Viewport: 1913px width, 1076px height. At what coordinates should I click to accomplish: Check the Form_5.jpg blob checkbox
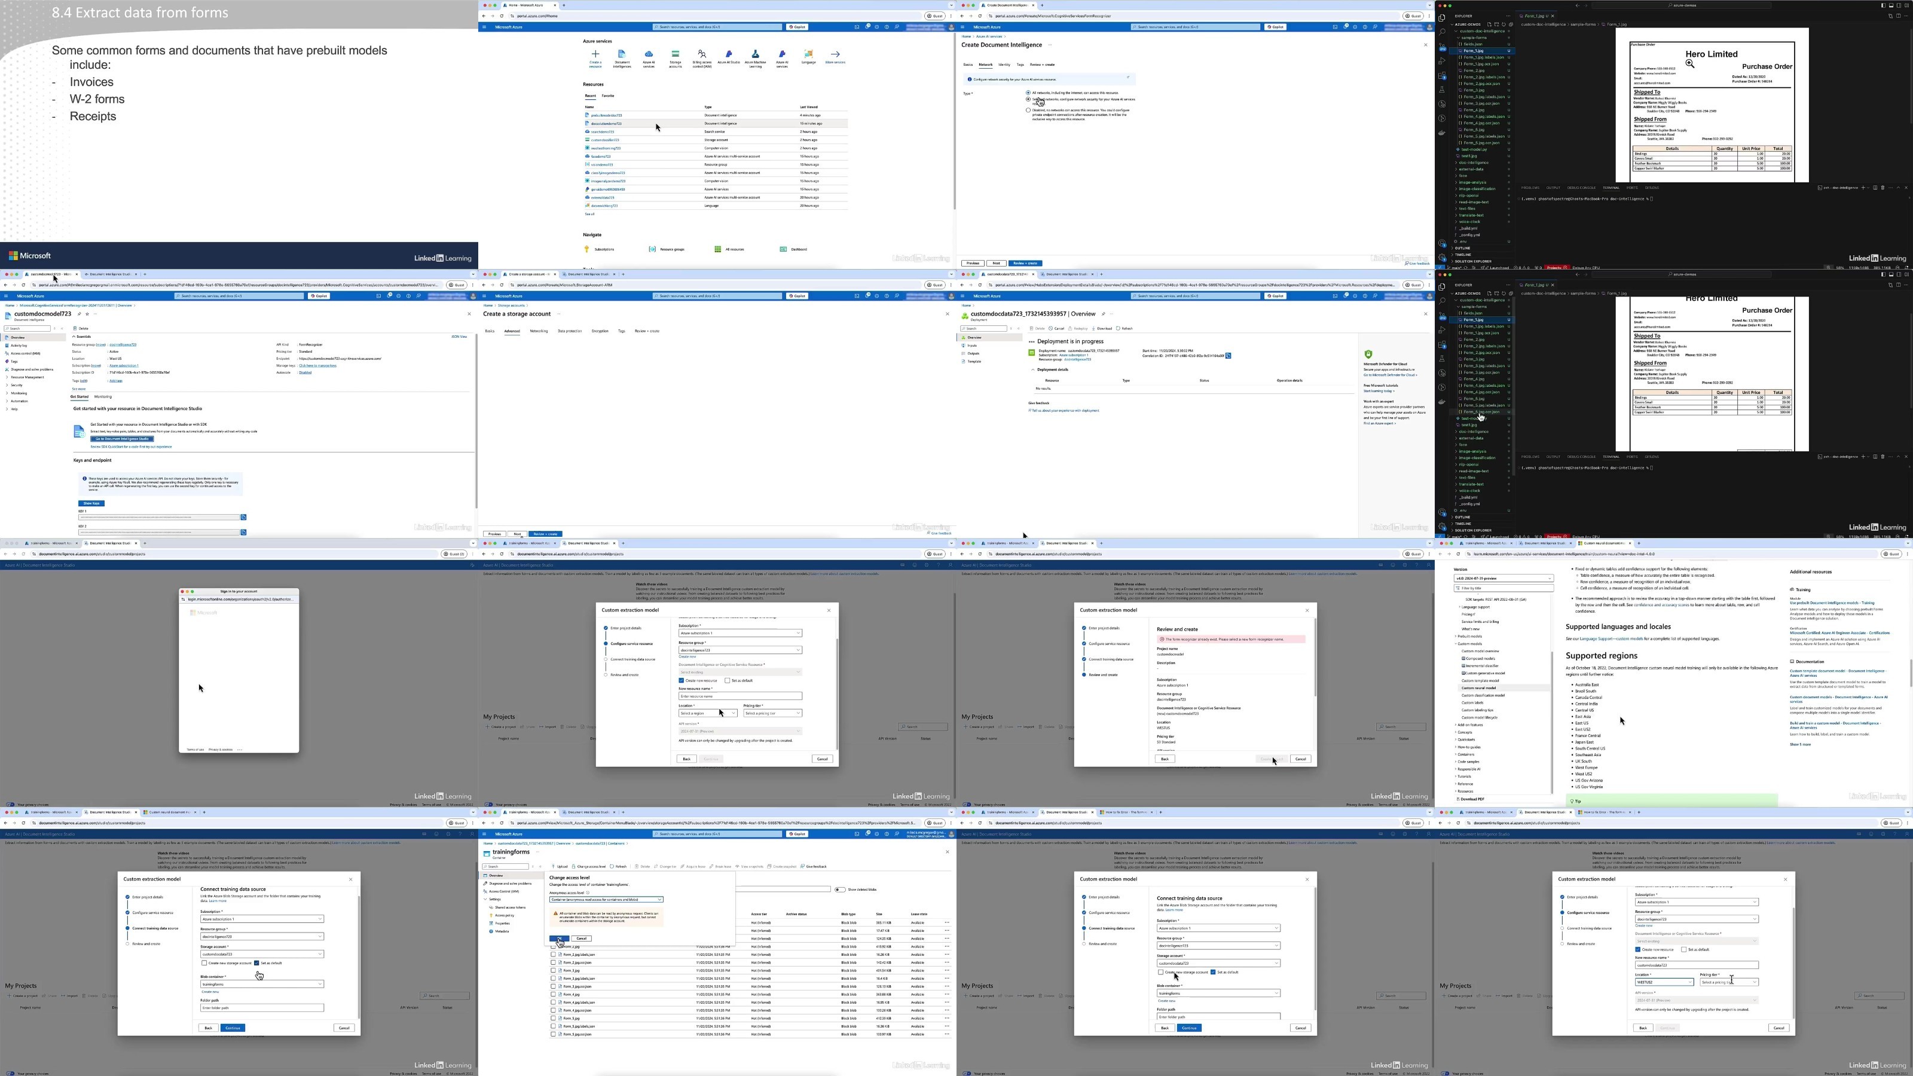pos(553,1018)
